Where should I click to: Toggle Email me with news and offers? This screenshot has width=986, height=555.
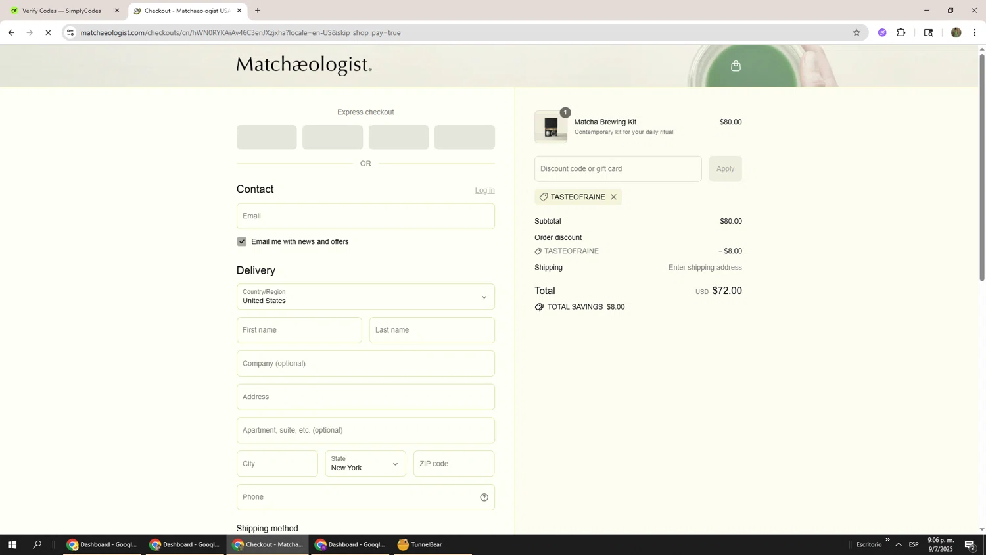pos(242,241)
